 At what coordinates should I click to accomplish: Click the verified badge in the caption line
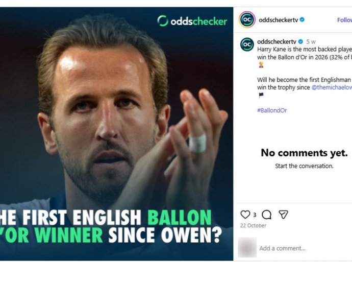[x=300, y=41]
